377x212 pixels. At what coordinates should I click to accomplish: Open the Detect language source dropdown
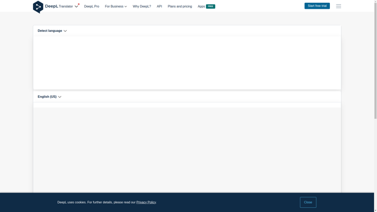pyautogui.click(x=52, y=31)
